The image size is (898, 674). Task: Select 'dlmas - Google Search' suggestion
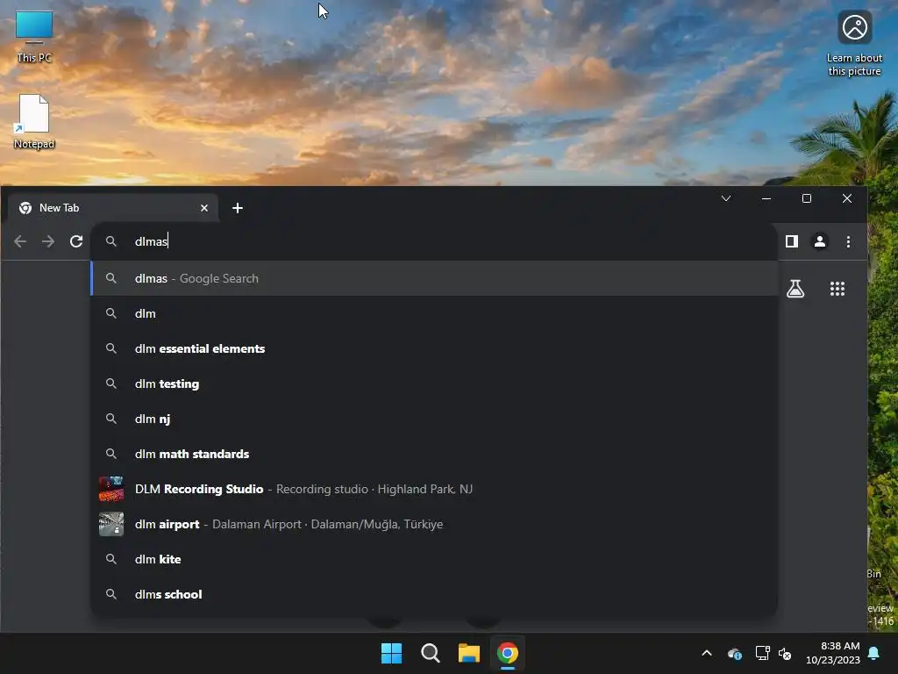point(433,278)
